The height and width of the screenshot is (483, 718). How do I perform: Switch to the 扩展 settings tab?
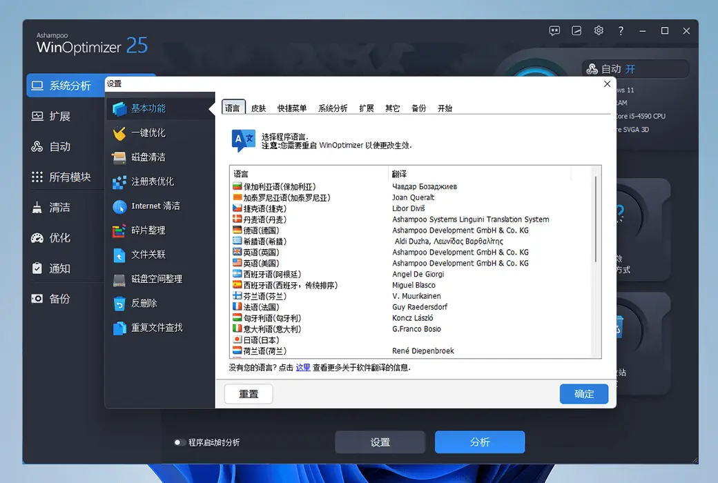point(367,108)
